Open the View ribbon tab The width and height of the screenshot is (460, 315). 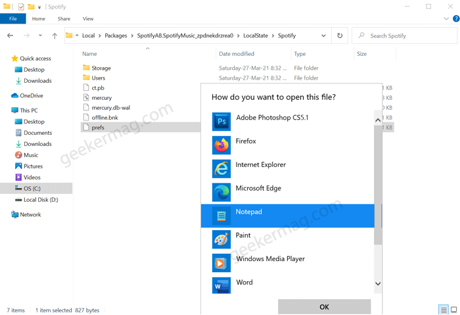coord(88,18)
